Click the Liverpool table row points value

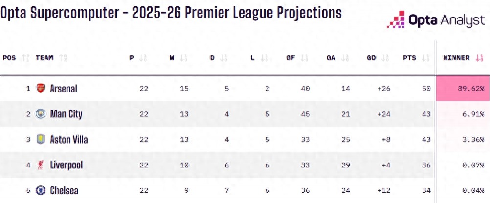[425, 165]
